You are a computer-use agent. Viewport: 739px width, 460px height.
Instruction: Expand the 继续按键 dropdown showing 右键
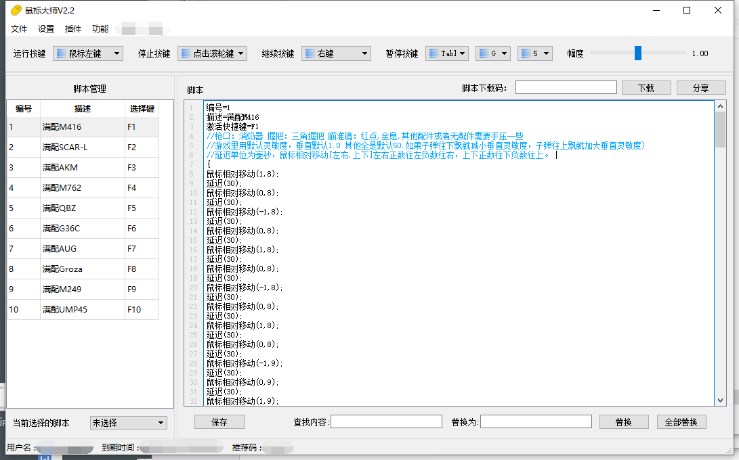[336, 53]
